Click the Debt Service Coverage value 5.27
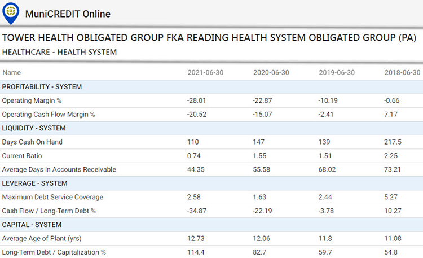The height and width of the screenshot is (258, 423). pyautogui.click(x=391, y=197)
